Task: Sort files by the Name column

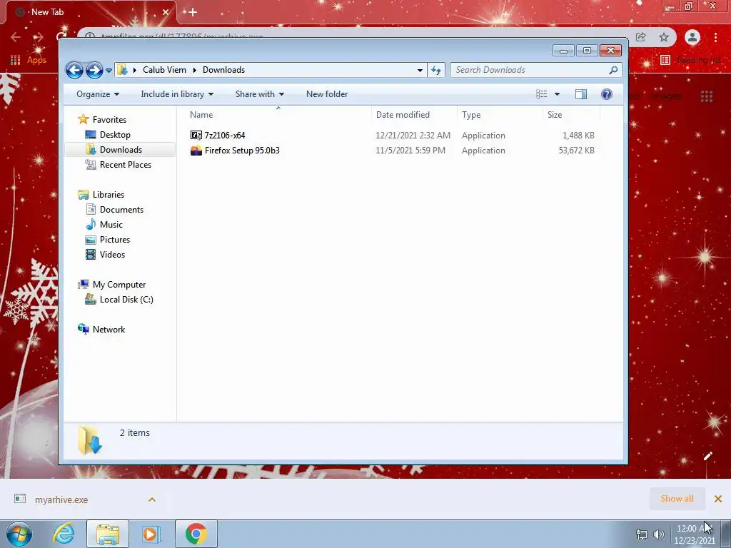Action: (x=278, y=115)
